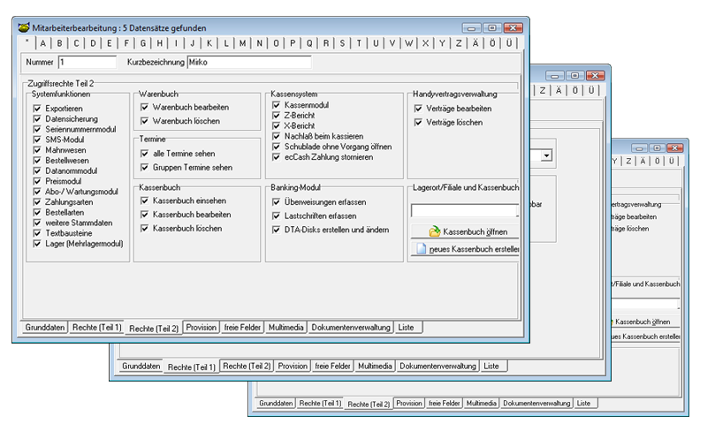Toggle Überweisungen erfassen checkbox
Screen dimensions: 715x431
(276, 202)
